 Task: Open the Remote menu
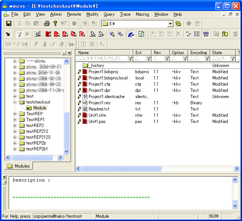pyautogui.click(x=74, y=14)
